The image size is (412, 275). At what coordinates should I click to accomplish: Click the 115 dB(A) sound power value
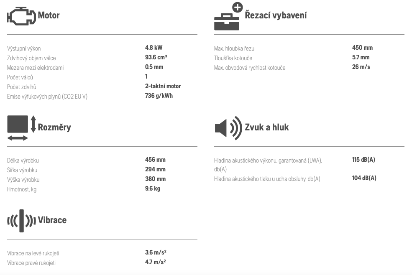pos(363,160)
